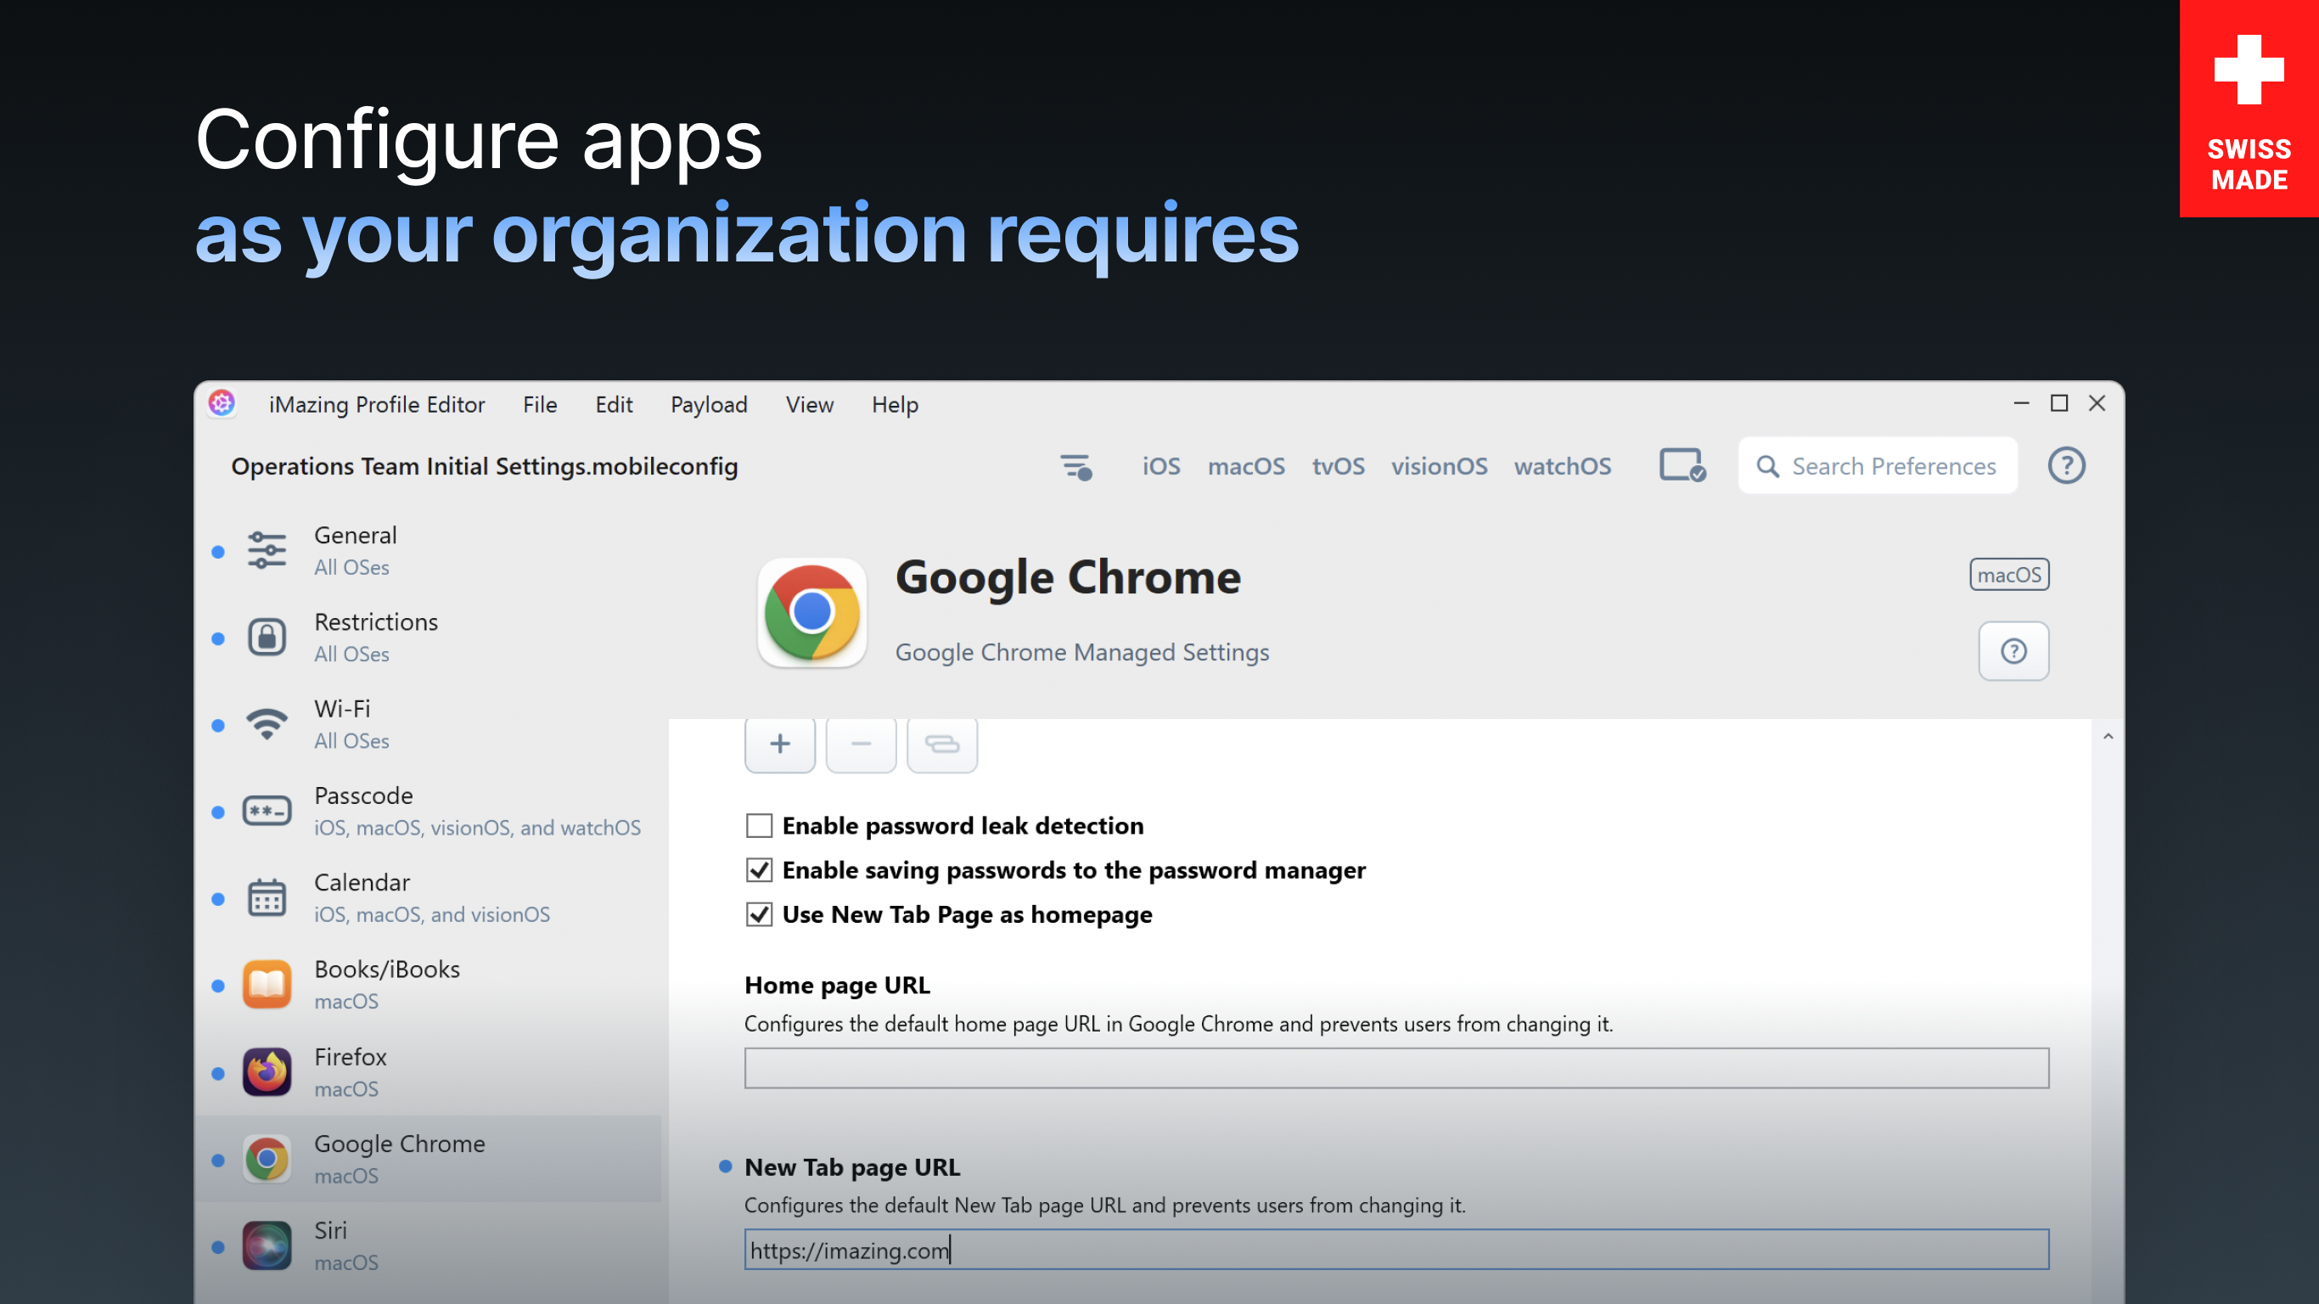Open the File menu

coord(540,404)
